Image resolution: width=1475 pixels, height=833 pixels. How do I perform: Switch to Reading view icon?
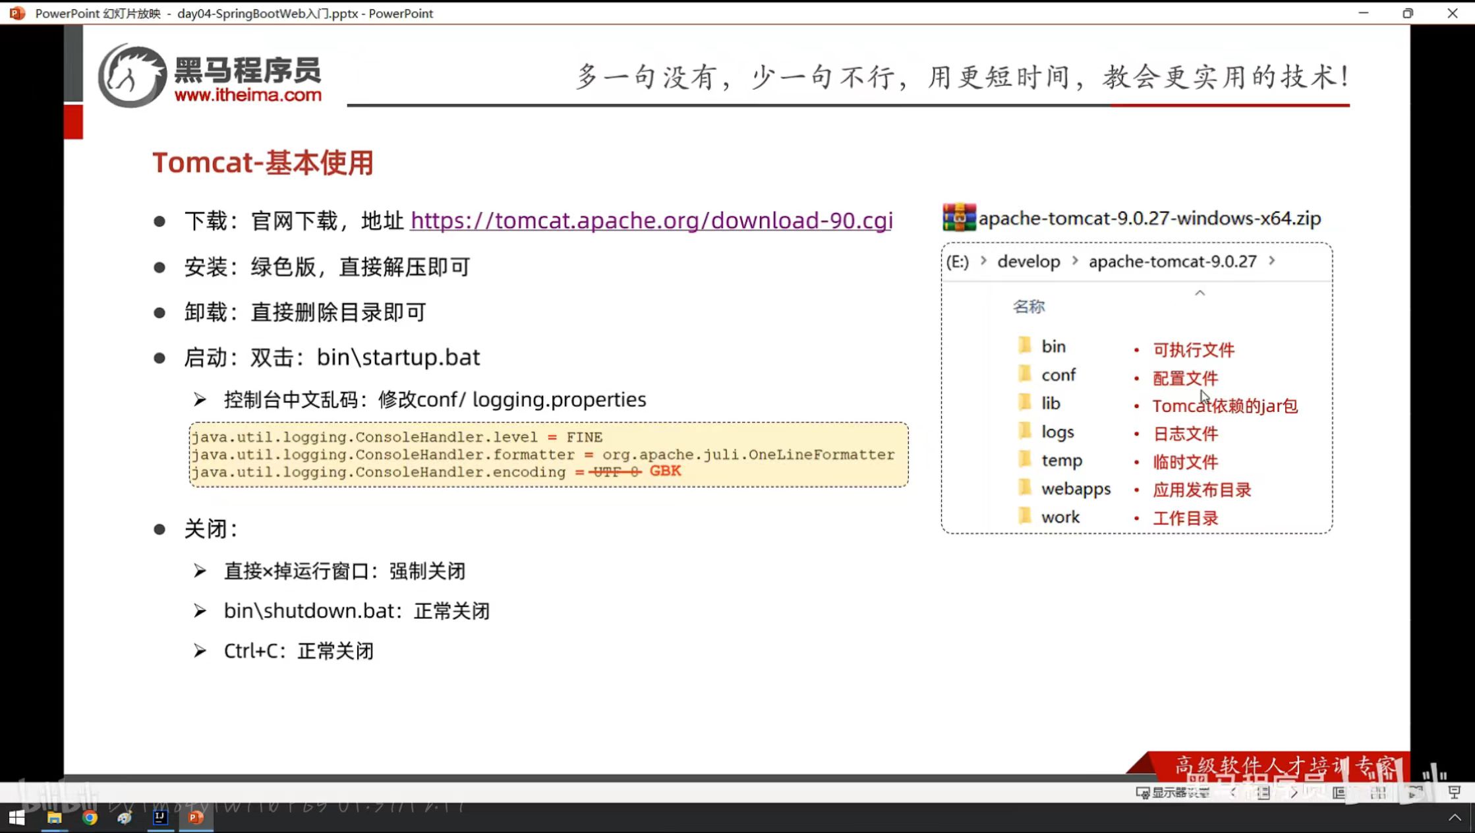[x=1415, y=793]
